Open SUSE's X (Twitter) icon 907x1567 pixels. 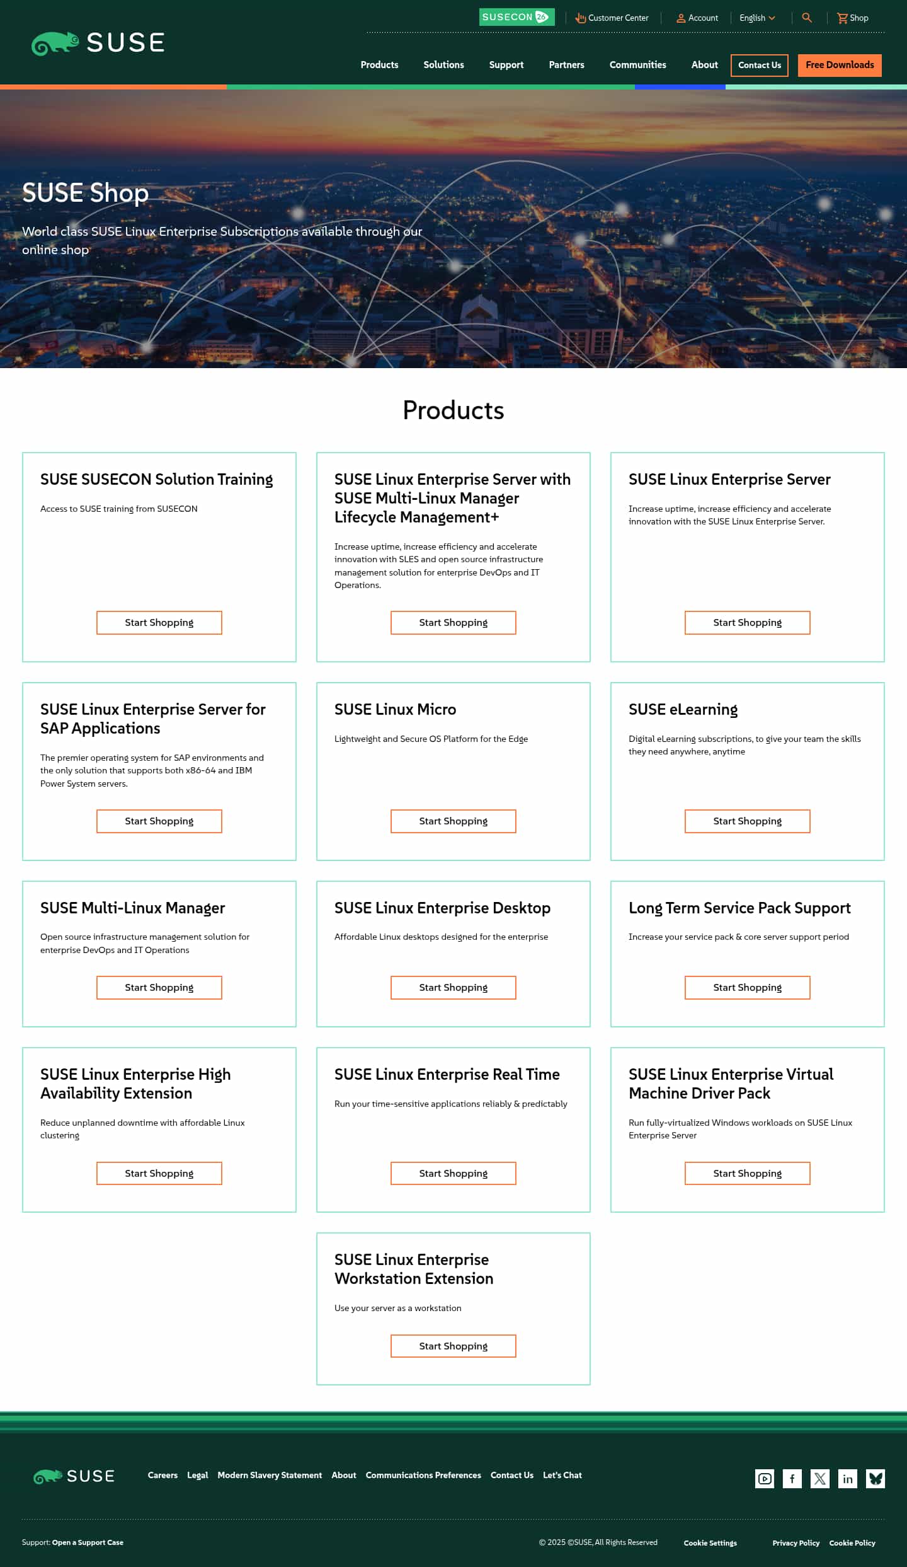coord(820,1479)
